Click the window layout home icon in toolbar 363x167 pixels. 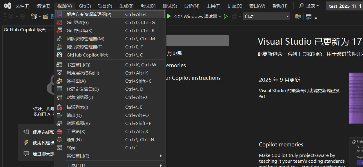[309, 17]
